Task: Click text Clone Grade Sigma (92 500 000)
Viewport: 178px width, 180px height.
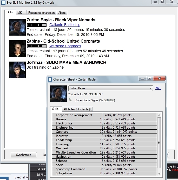Action: (x=95, y=100)
